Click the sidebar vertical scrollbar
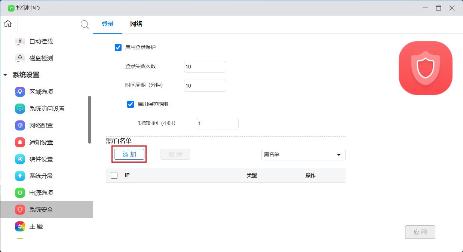 coord(89,120)
